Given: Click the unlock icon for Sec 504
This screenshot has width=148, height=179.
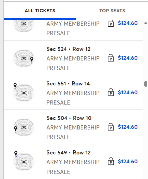Looking at the screenshot, I should (111, 127).
